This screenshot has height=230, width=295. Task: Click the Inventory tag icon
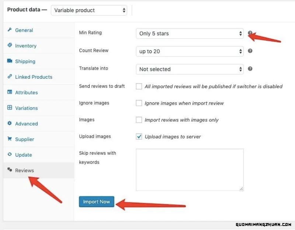point(10,45)
